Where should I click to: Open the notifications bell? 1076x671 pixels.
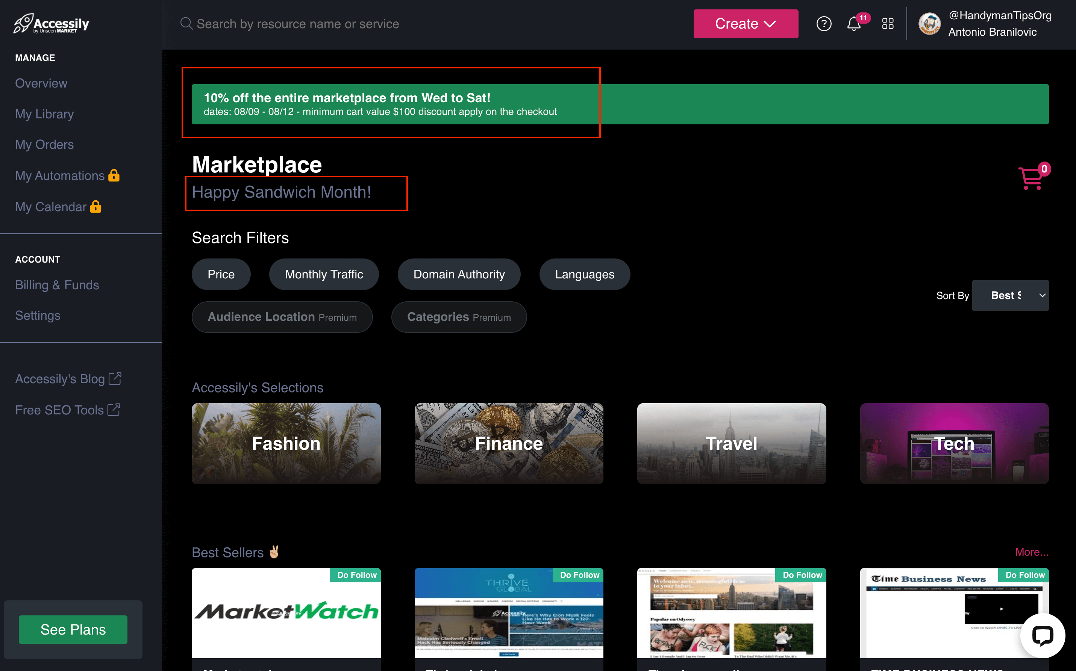click(853, 24)
